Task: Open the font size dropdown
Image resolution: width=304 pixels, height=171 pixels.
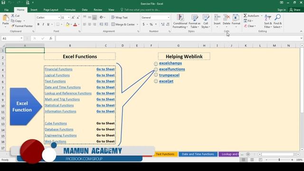Action: click(x=68, y=18)
